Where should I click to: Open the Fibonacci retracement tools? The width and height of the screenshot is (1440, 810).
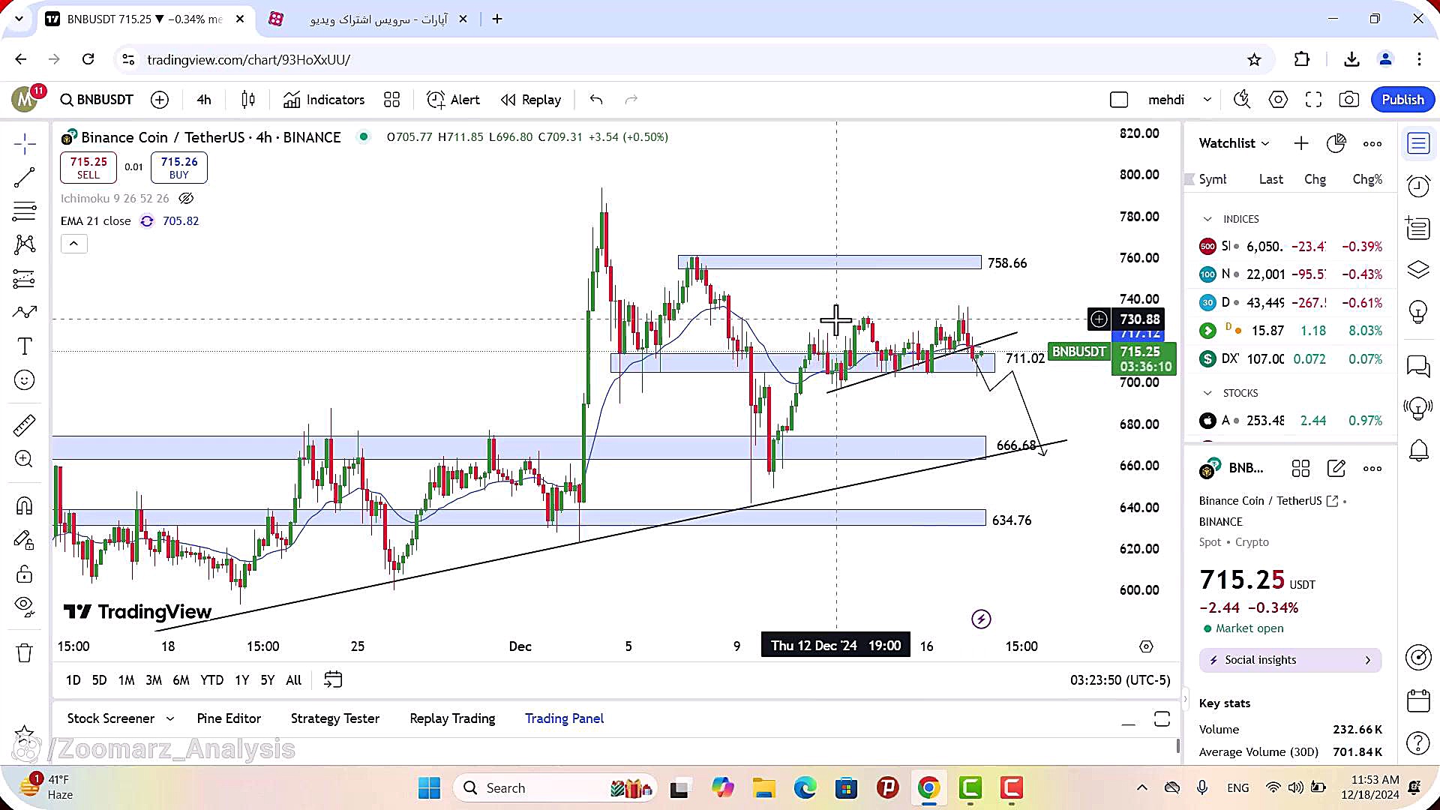[x=25, y=211]
